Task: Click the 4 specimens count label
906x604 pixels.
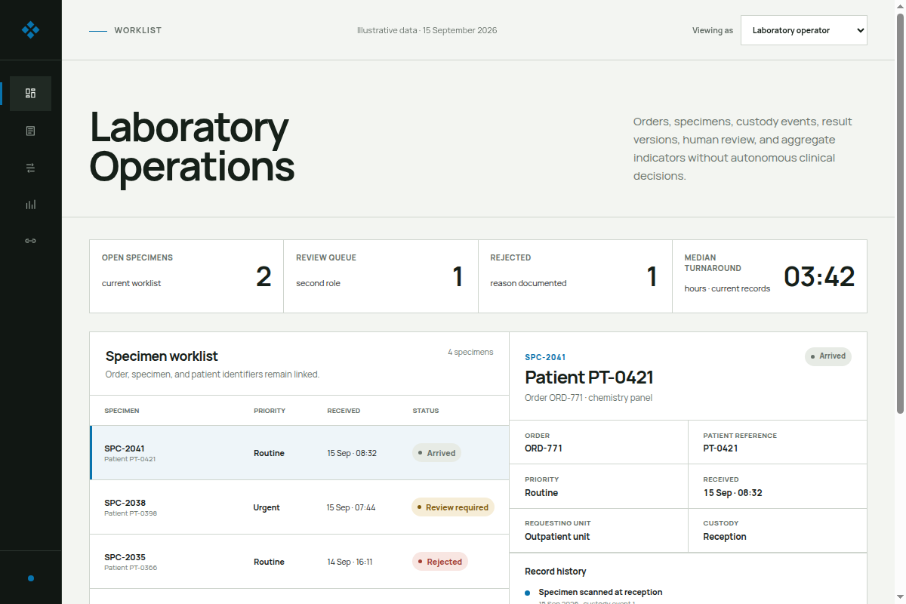Action: (470, 352)
